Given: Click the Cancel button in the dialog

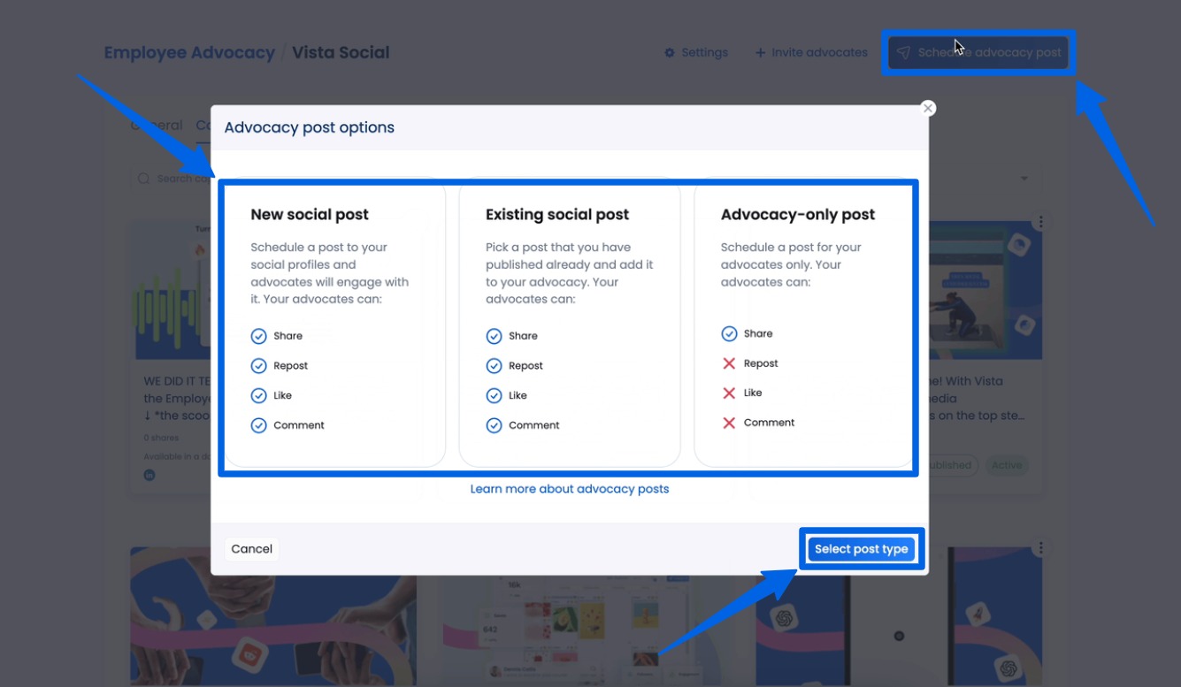Looking at the screenshot, I should (251, 548).
